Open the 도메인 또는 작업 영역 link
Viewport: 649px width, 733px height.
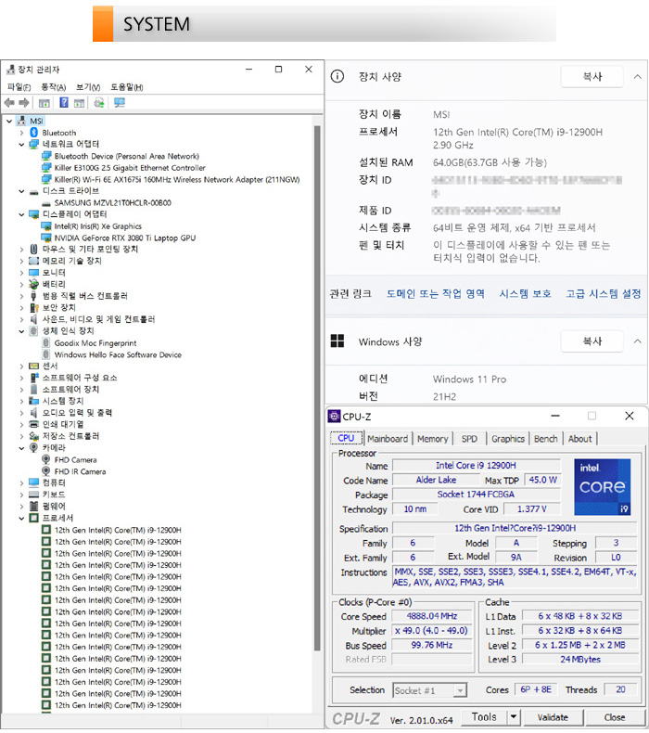[x=435, y=294]
